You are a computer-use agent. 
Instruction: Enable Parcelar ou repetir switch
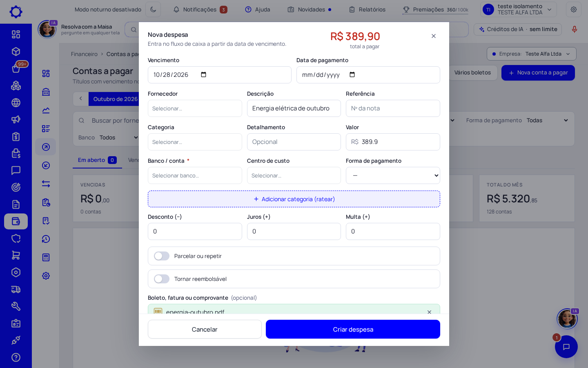(162, 256)
